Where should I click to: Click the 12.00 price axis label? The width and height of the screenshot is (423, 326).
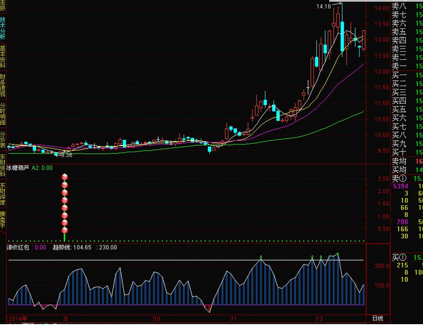tap(382, 71)
